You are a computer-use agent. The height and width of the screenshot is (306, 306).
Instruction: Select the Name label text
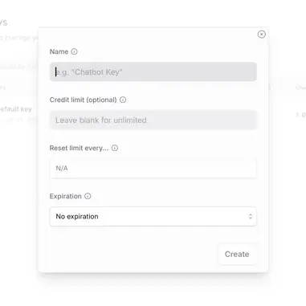click(59, 51)
